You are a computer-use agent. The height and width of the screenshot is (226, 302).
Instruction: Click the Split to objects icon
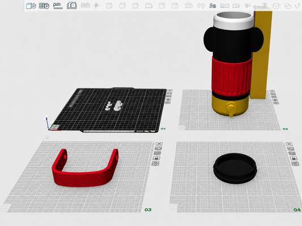click(x=86, y=6)
